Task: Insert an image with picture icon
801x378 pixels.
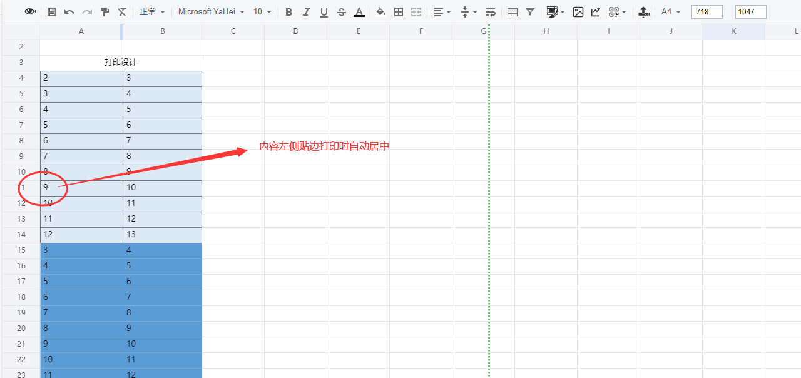Action: click(x=578, y=12)
